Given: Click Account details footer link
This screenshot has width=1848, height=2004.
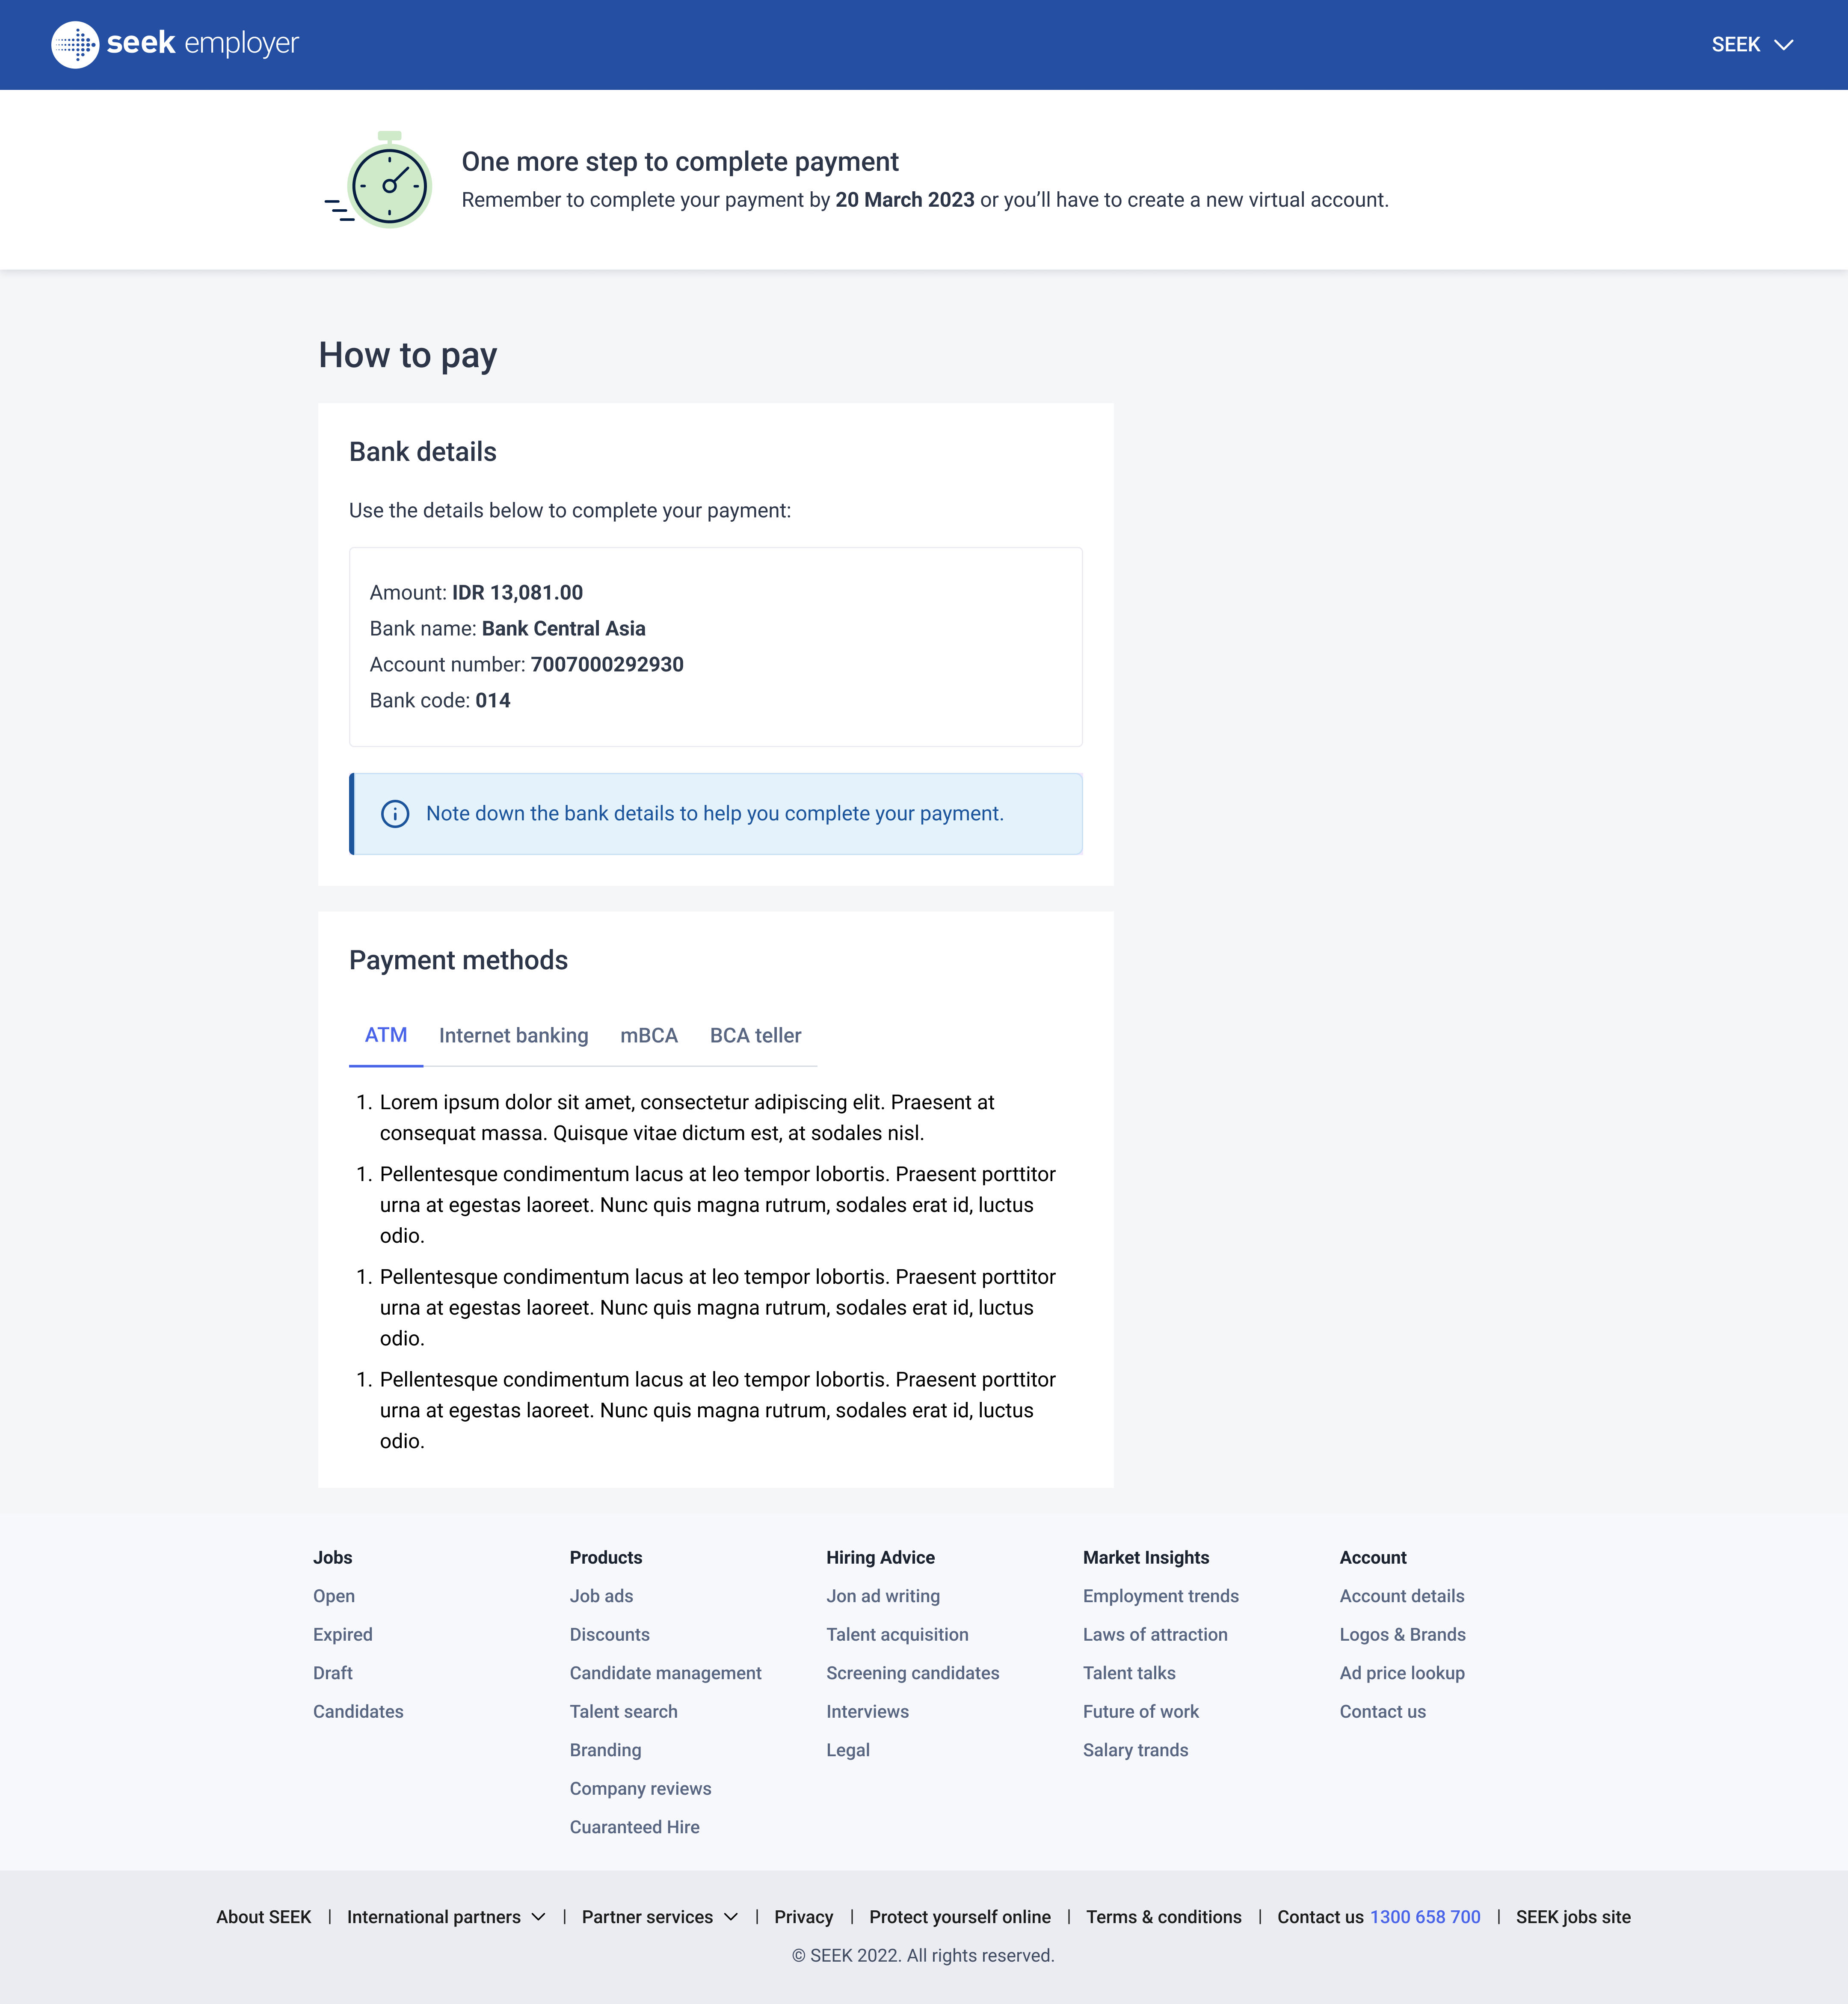Looking at the screenshot, I should point(1401,1596).
